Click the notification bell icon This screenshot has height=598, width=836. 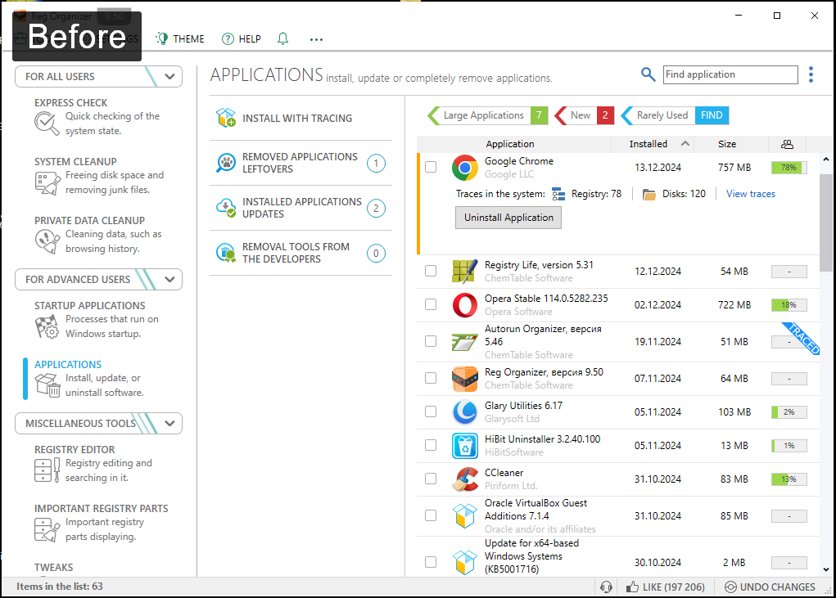click(x=282, y=38)
